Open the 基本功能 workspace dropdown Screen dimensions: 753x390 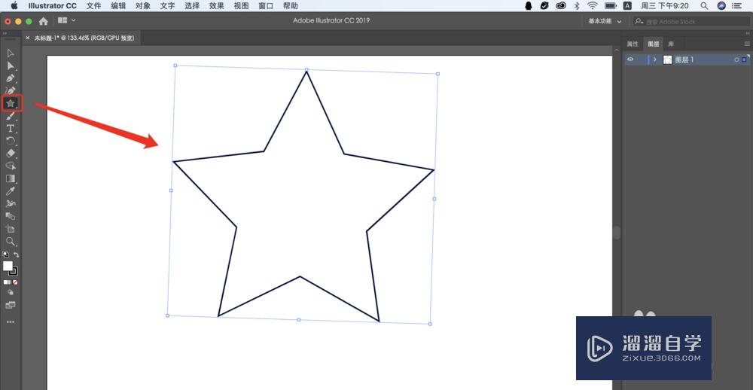tap(605, 21)
